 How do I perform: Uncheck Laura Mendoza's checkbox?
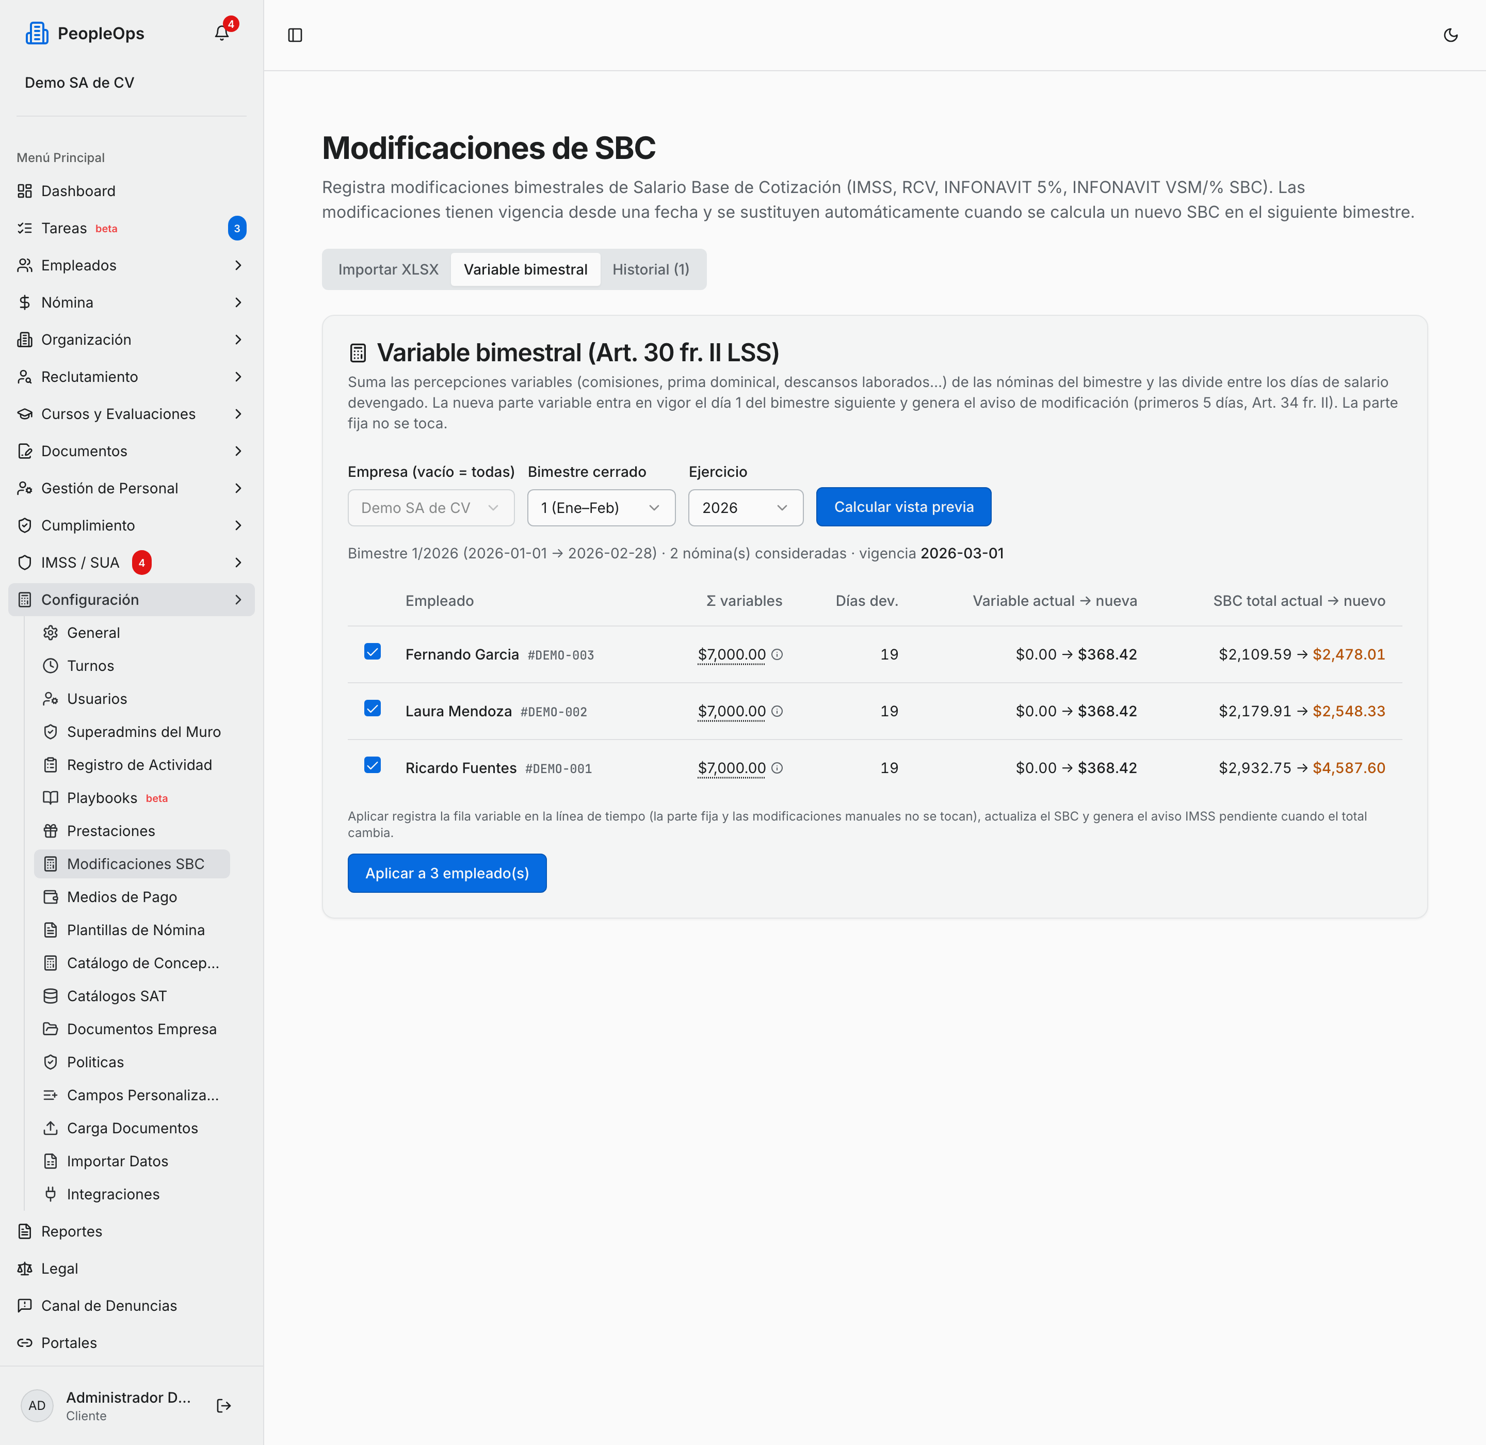(373, 709)
